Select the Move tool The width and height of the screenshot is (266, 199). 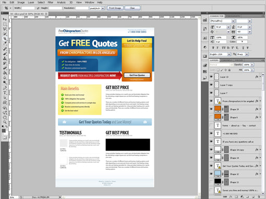pyautogui.click(x=5, y=19)
